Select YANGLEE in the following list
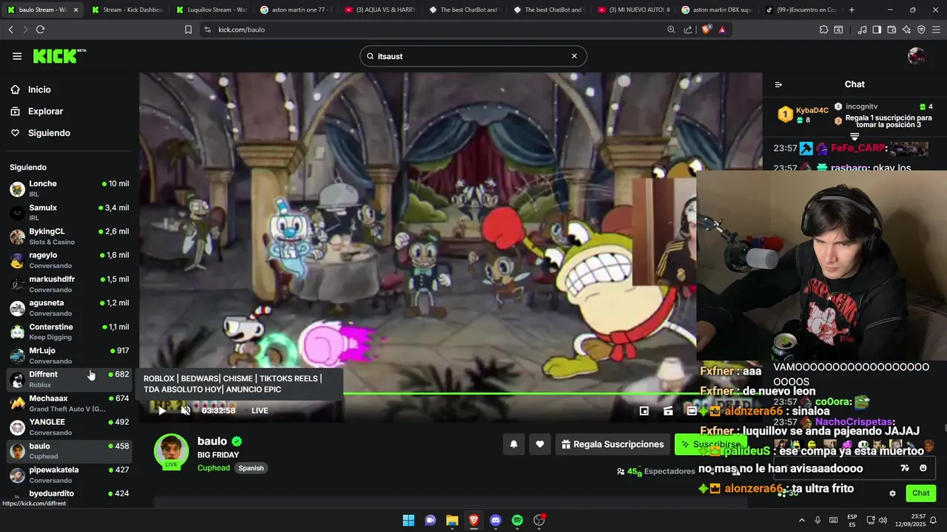This screenshot has width=947, height=532. (70, 427)
